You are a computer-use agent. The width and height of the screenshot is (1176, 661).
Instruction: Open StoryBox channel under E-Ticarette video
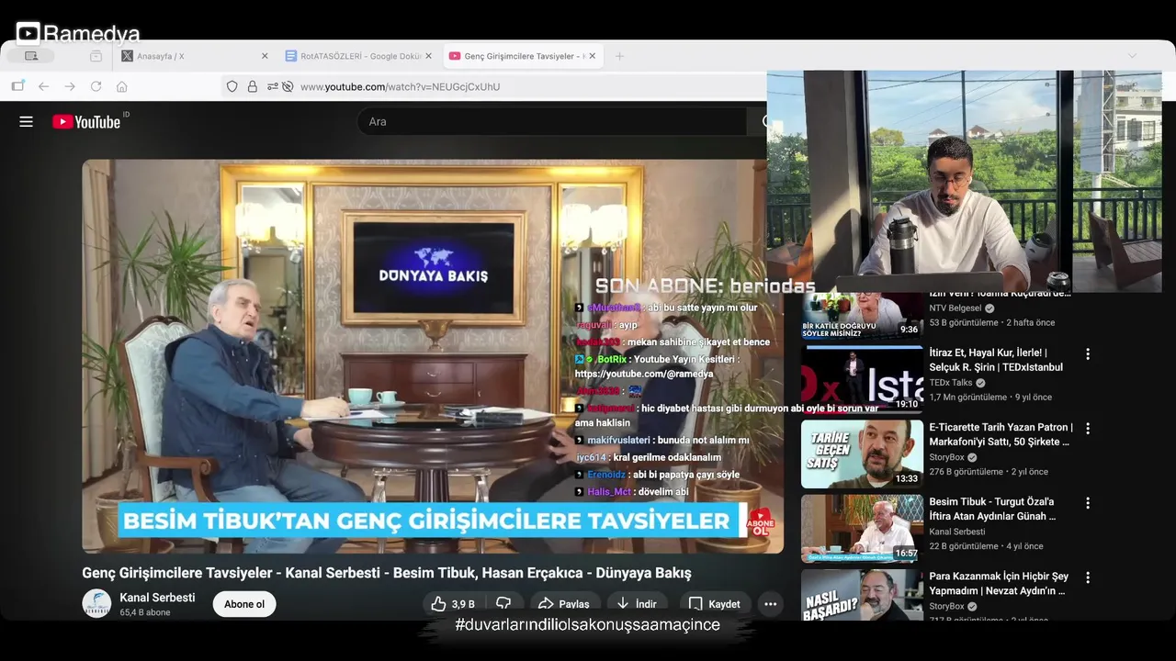[946, 457]
